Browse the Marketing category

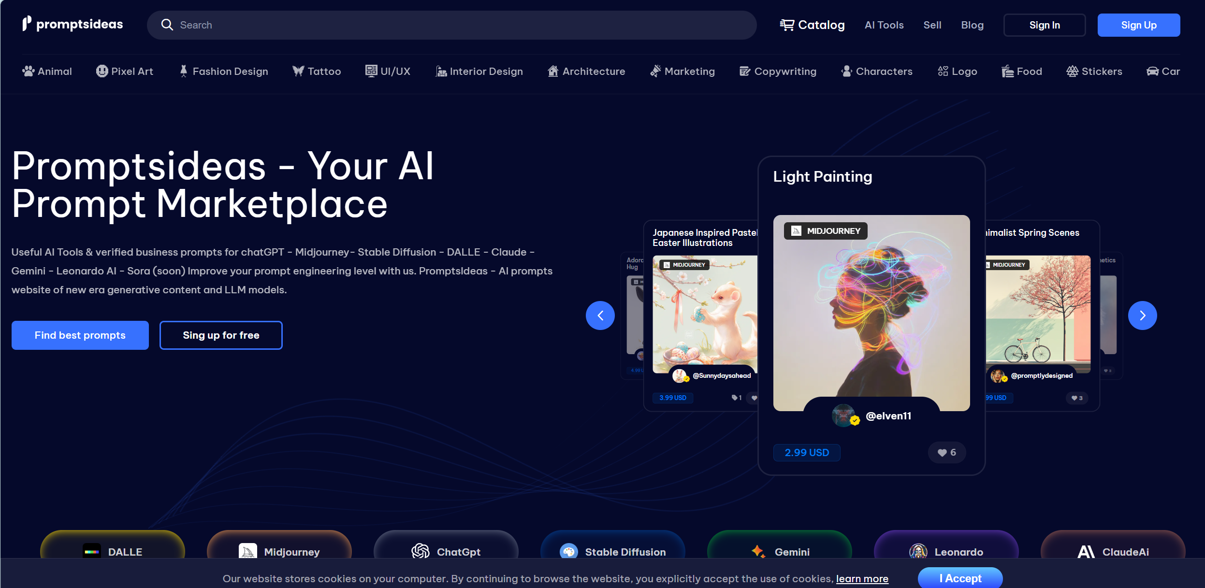(x=682, y=72)
